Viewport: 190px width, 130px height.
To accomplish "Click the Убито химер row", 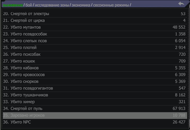I will (x=95, y=102).
